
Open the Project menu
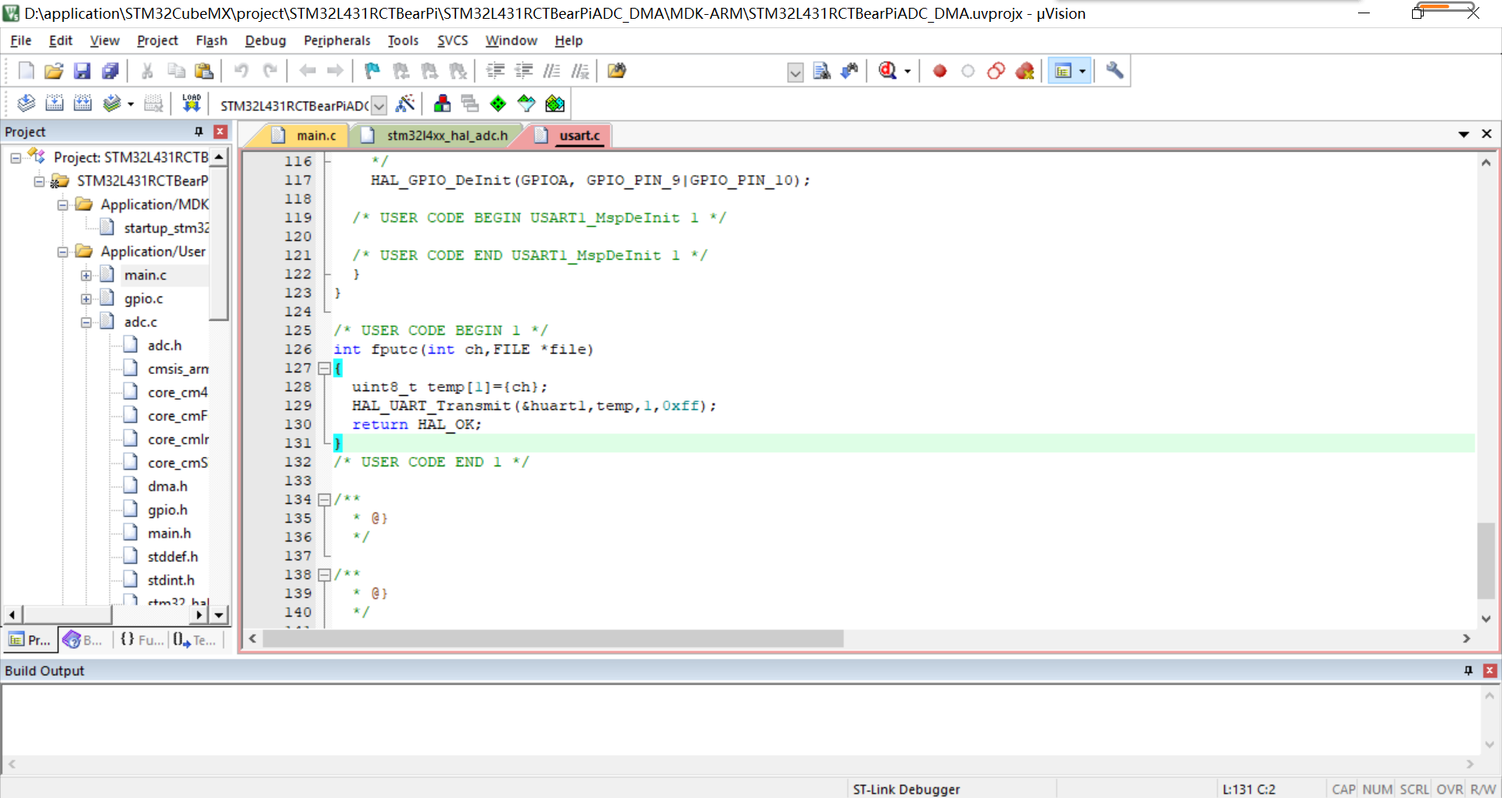157,41
